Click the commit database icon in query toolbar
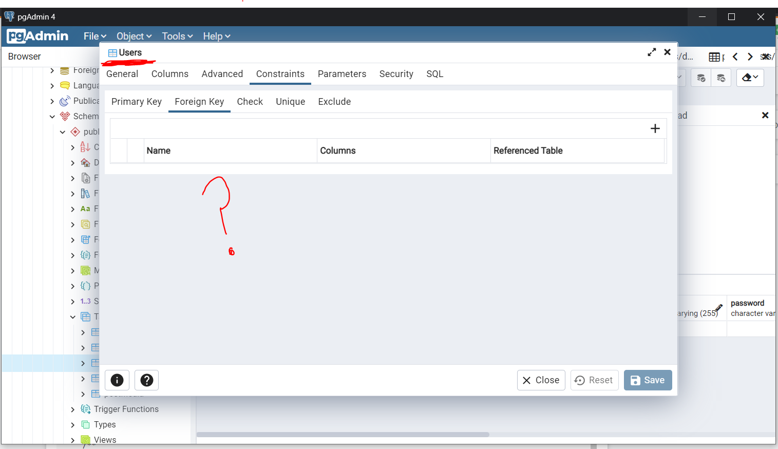This screenshot has width=778, height=449. pyautogui.click(x=701, y=78)
